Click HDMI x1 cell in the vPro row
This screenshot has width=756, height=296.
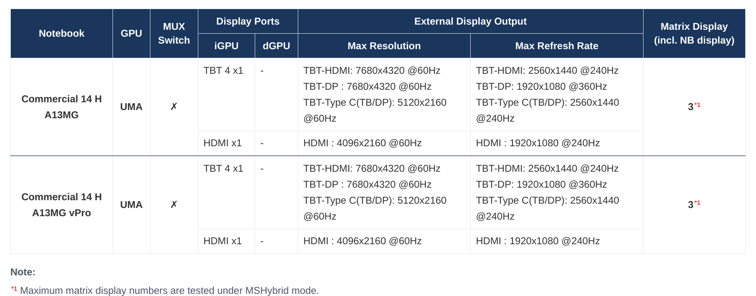(226, 241)
